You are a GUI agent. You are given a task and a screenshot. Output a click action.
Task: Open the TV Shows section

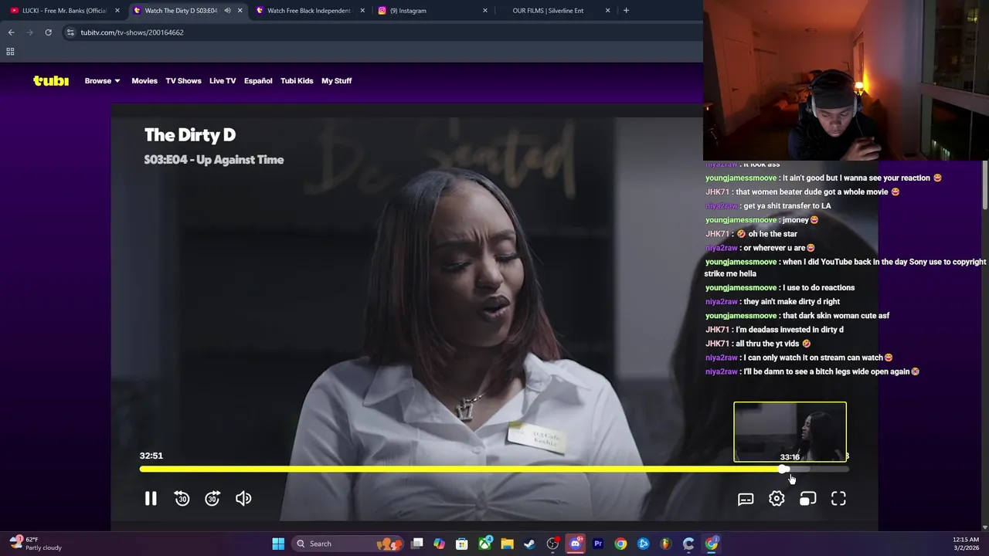pyautogui.click(x=183, y=80)
